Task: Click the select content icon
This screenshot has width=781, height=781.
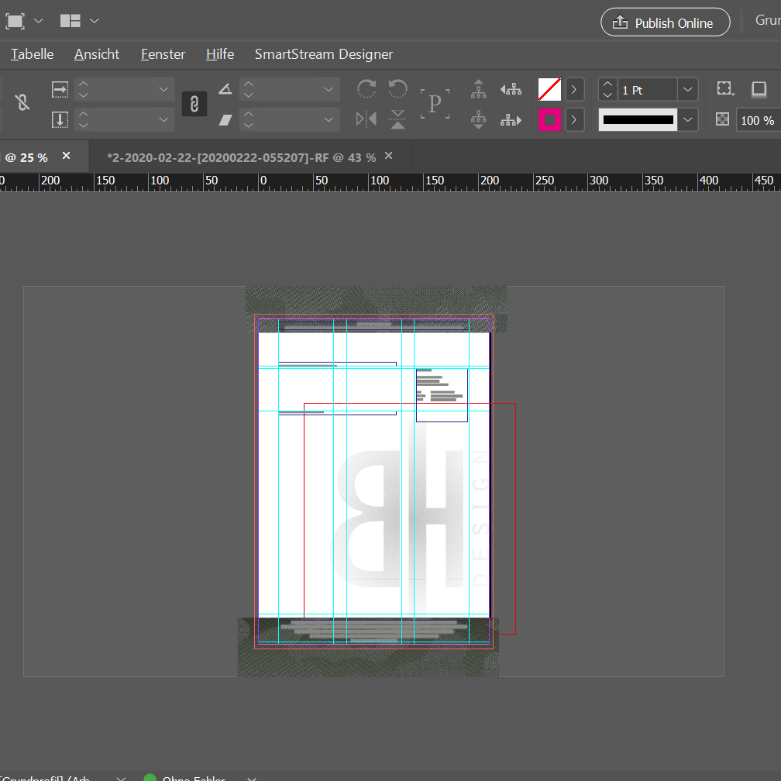Action: coord(479,119)
